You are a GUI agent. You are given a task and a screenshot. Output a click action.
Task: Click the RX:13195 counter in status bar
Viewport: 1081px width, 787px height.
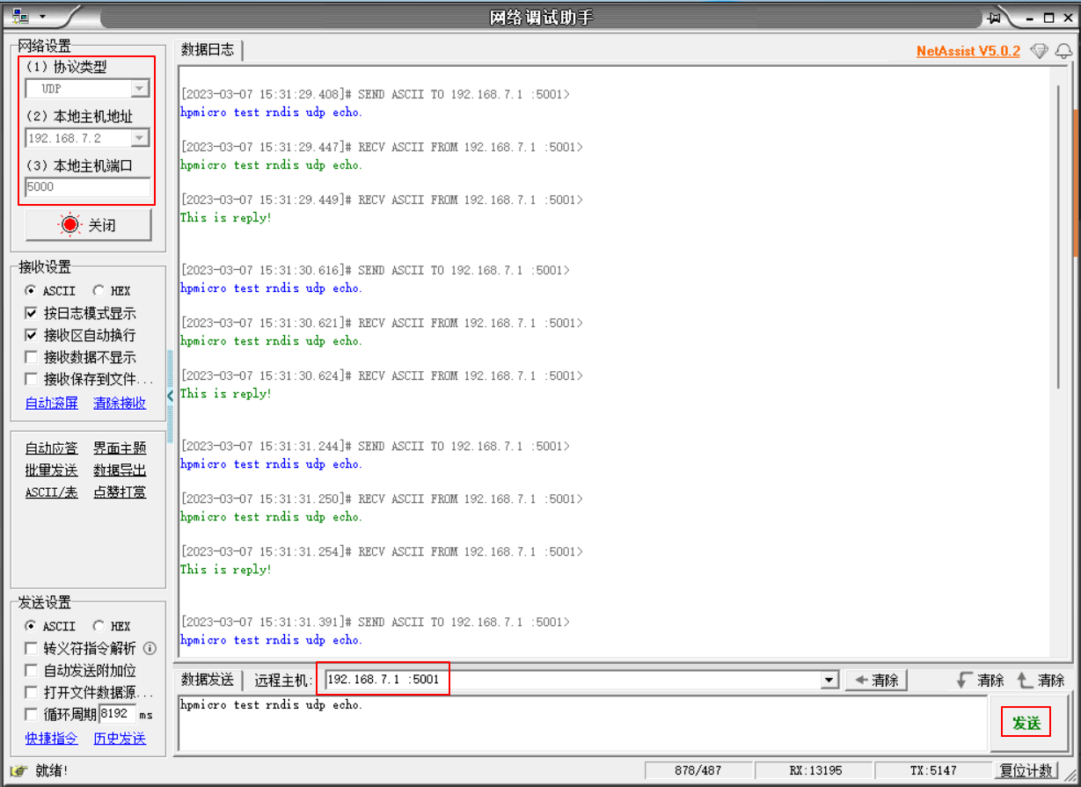coord(815,770)
